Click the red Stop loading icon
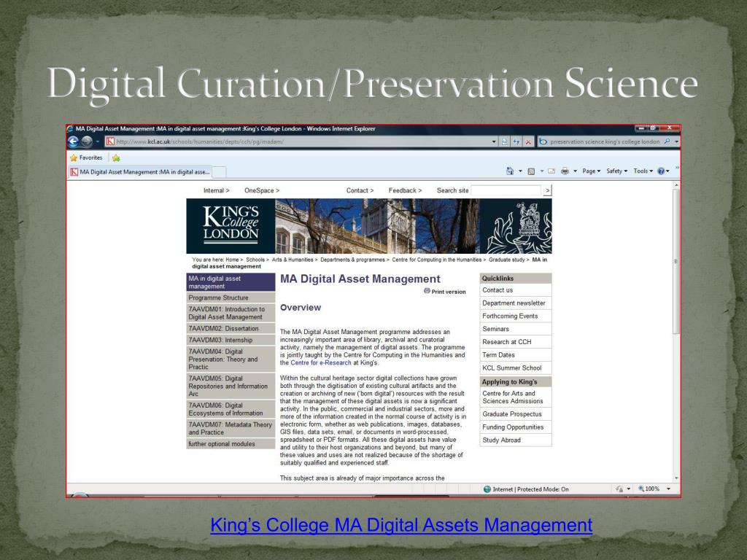Viewport: 747px width, 560px height. (x=528, y=142)
